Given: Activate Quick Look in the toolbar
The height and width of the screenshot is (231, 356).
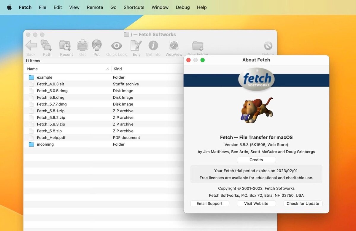Looking at the screenshot, I should 116,45.
